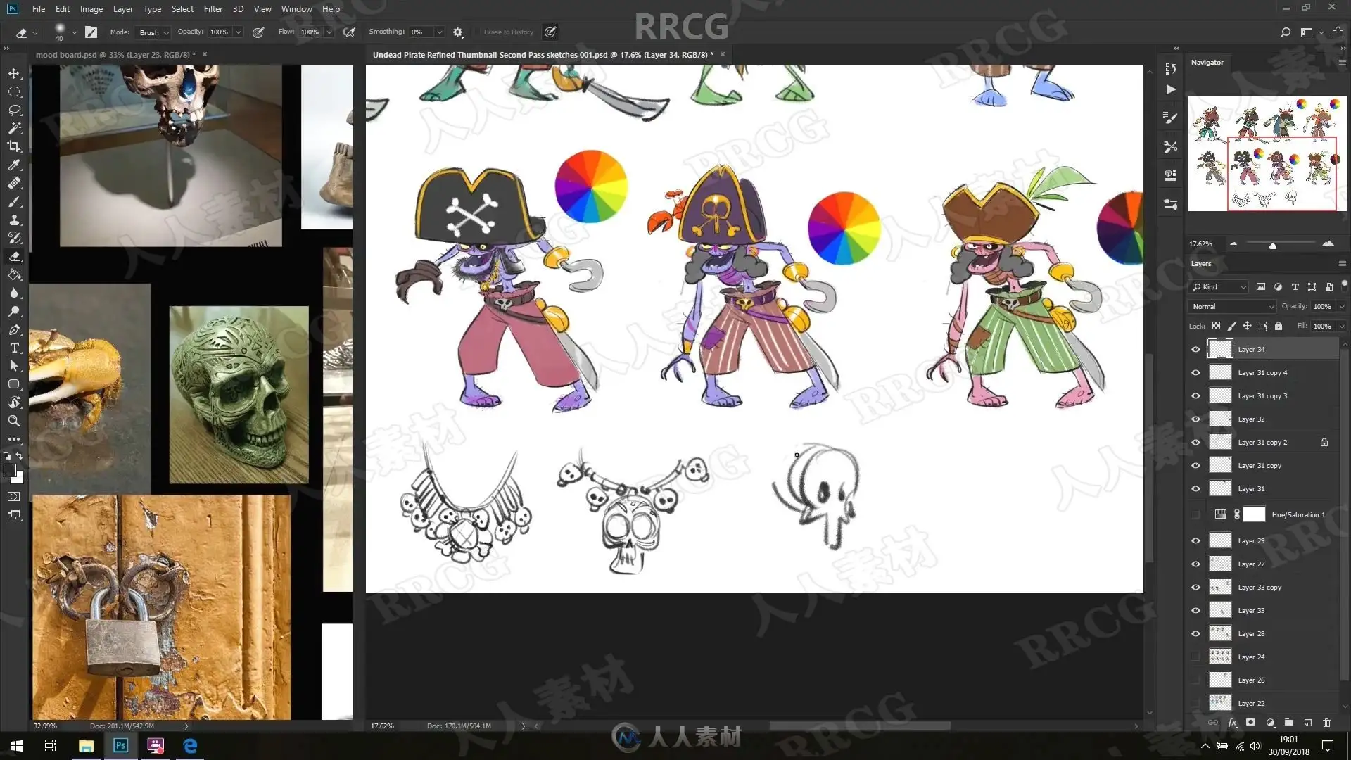The image size is (1351, 760).
Task: Open layer Fill dropdown arrow
Action: 1341,327
